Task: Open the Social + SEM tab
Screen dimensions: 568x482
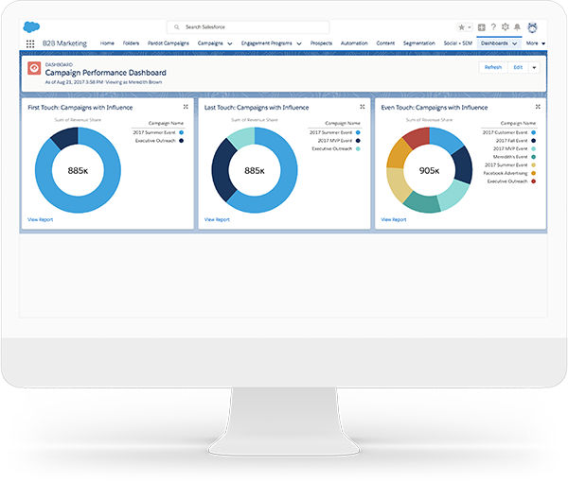Action: 458,43
